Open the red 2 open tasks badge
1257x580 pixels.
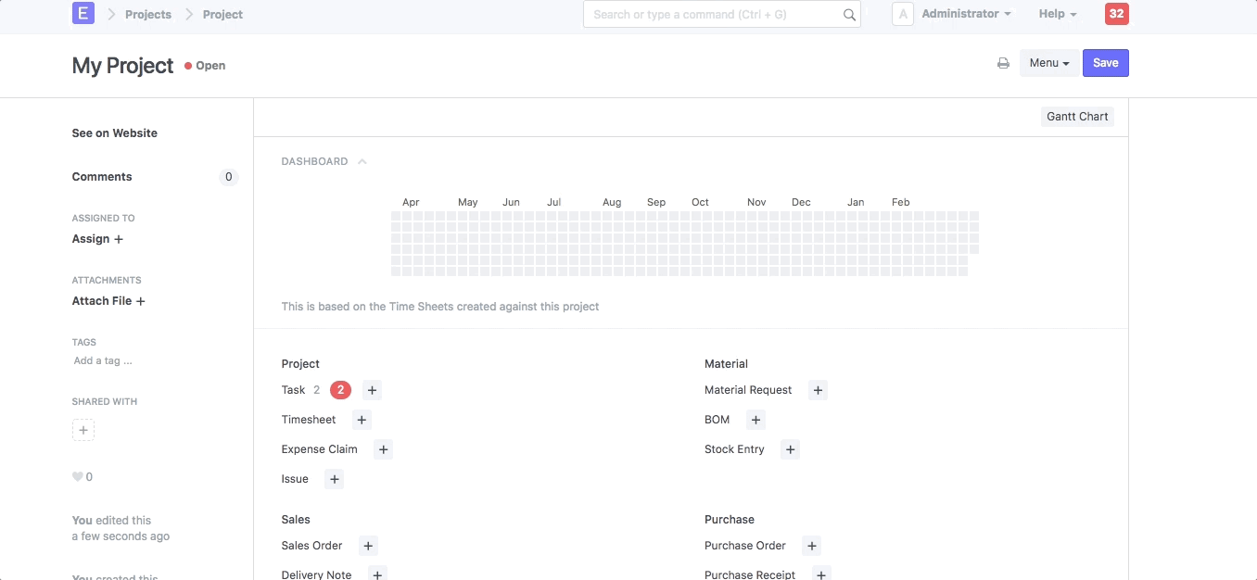[340, 390]
